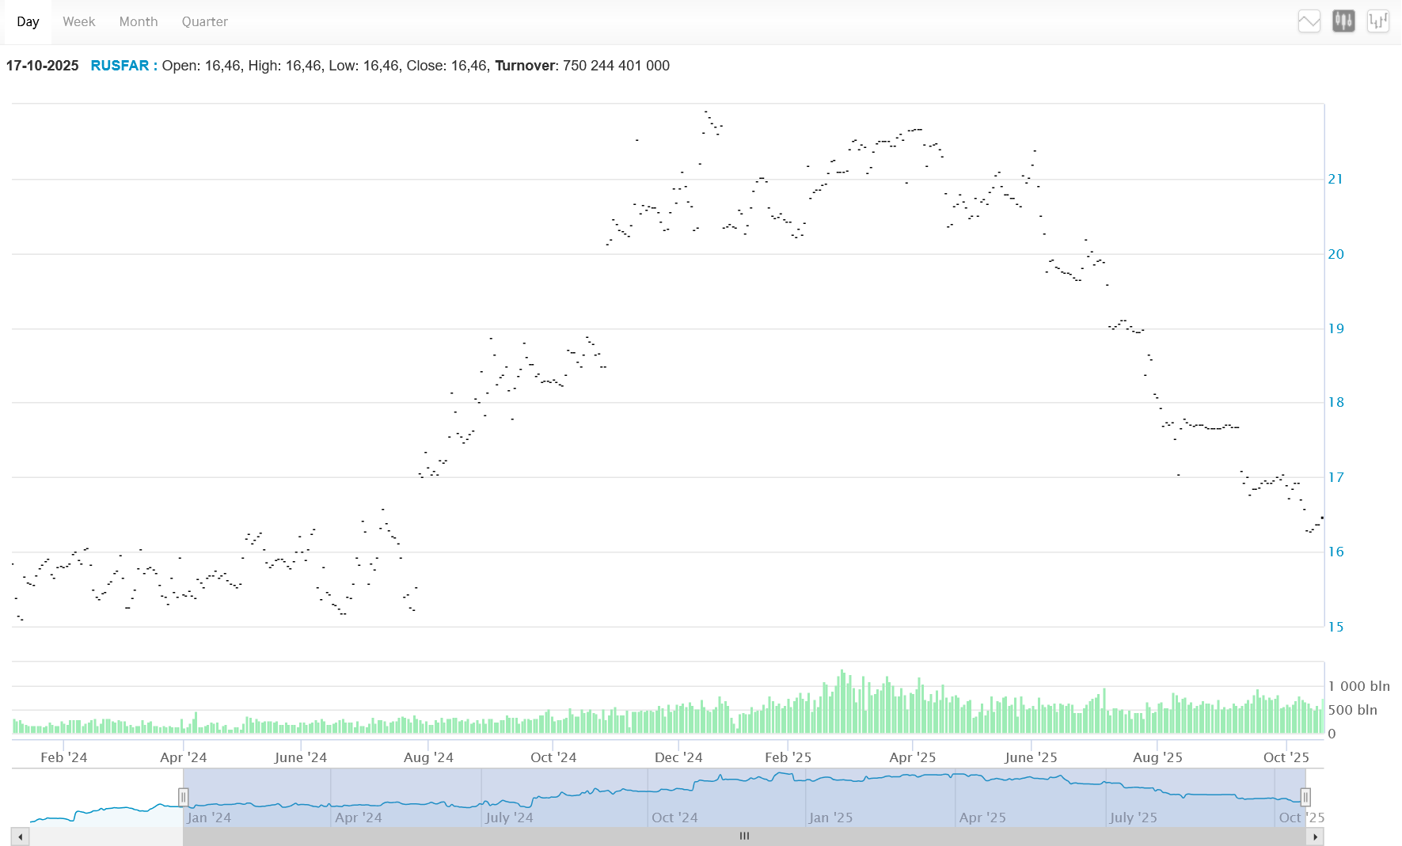Image resolution: width=1402 pixels, height=846 pixels.
Task: Show the Quarter interval tab
Action: pyautogui.click(x=205, y=22)
